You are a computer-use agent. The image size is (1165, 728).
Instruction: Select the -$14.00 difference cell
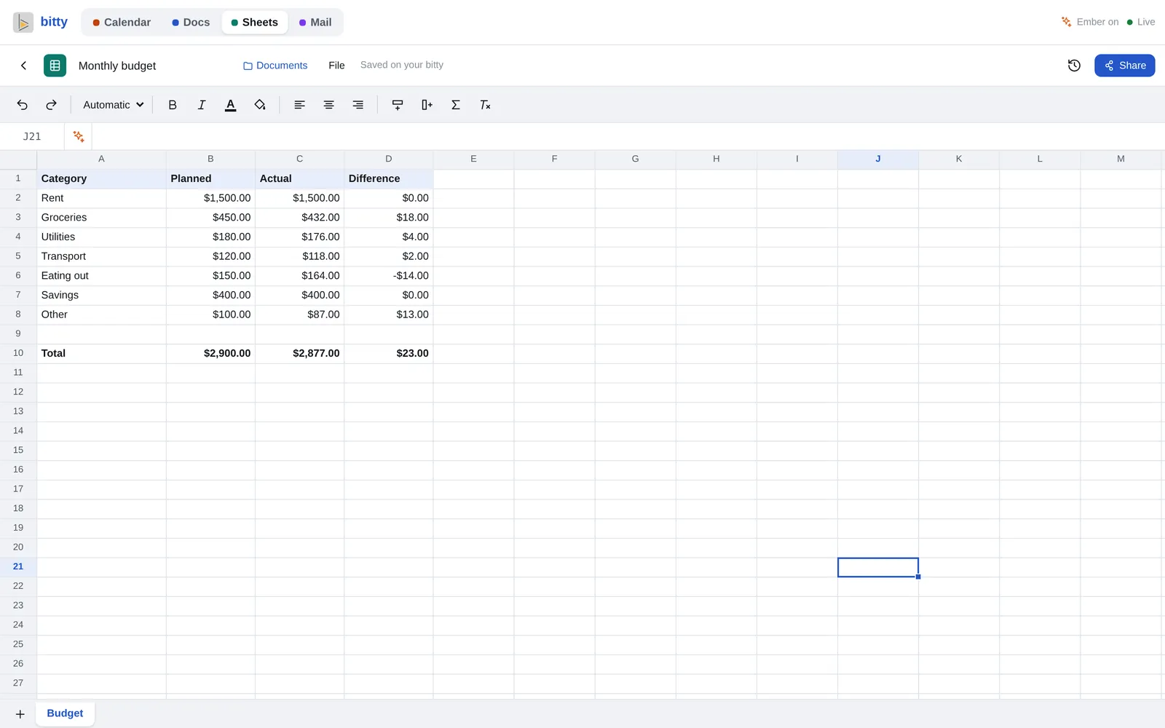388,276
